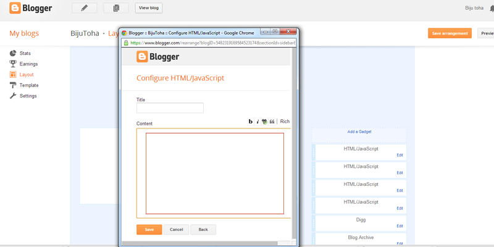This screenshot has width=494, height=247.
Task: Click the pencil new post icon
Action: pyautogui.click(x=85, y=8)
